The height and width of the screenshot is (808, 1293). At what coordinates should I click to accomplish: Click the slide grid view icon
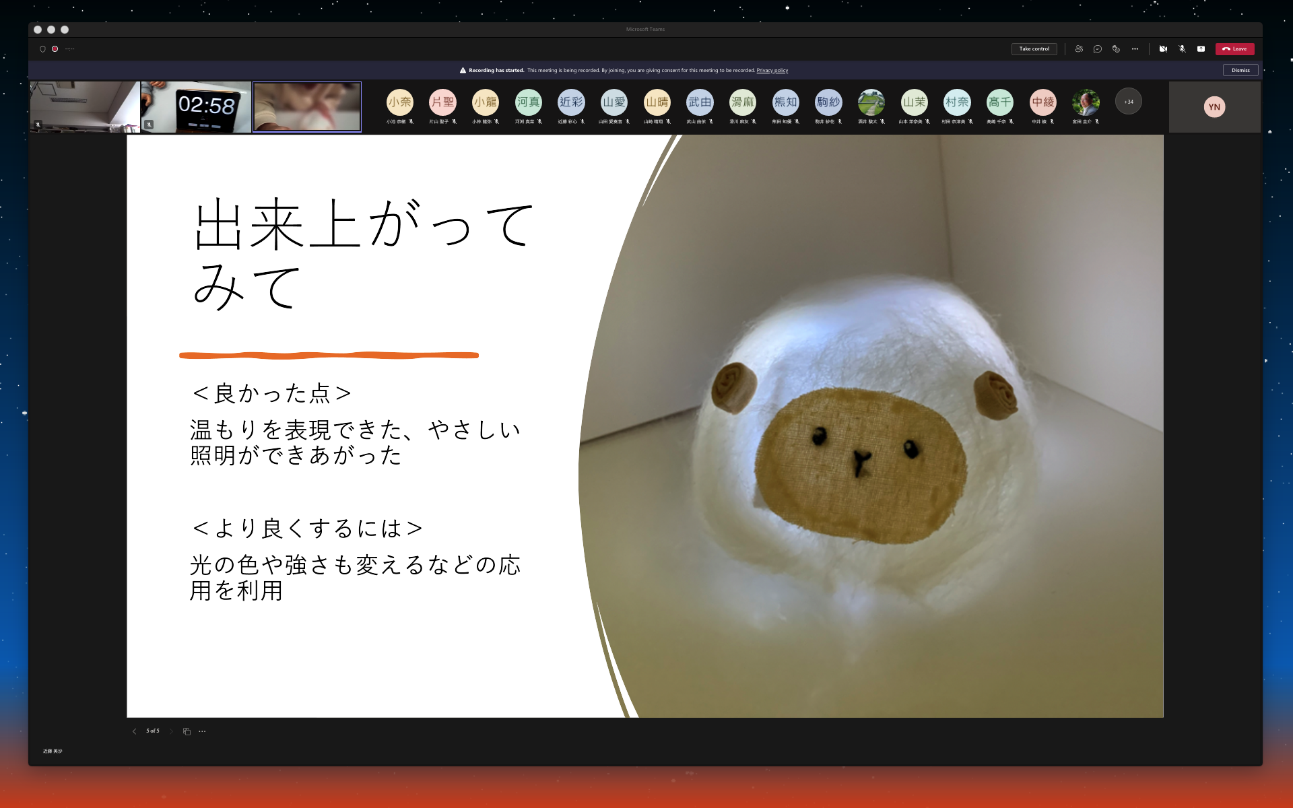coord(187,731)
